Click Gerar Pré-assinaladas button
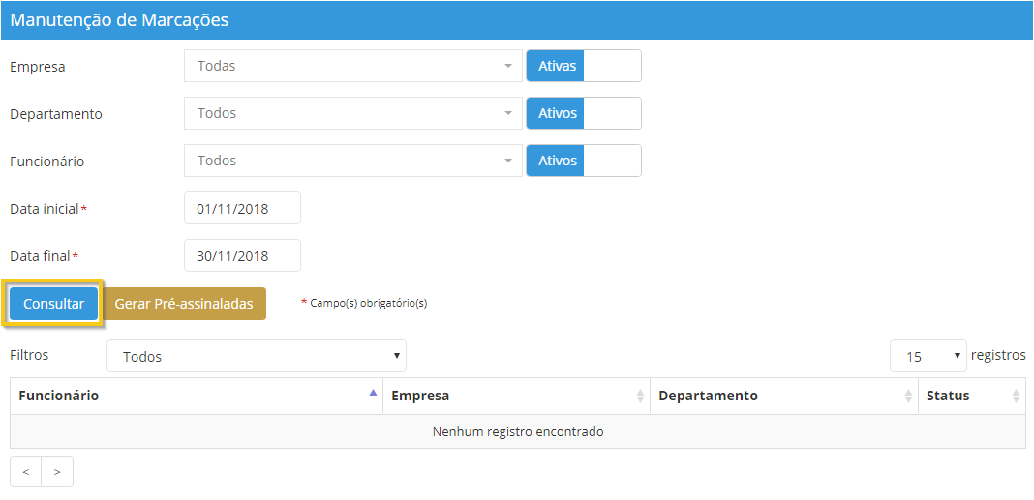The width and height of the screenshot is (1034, 500). [x=184, y=304]
